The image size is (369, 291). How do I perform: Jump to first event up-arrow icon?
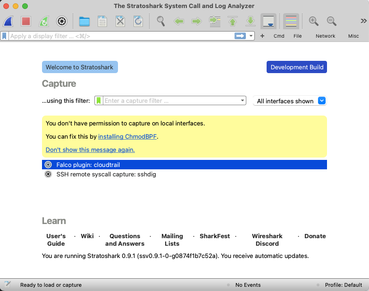(x=233, y=21)
